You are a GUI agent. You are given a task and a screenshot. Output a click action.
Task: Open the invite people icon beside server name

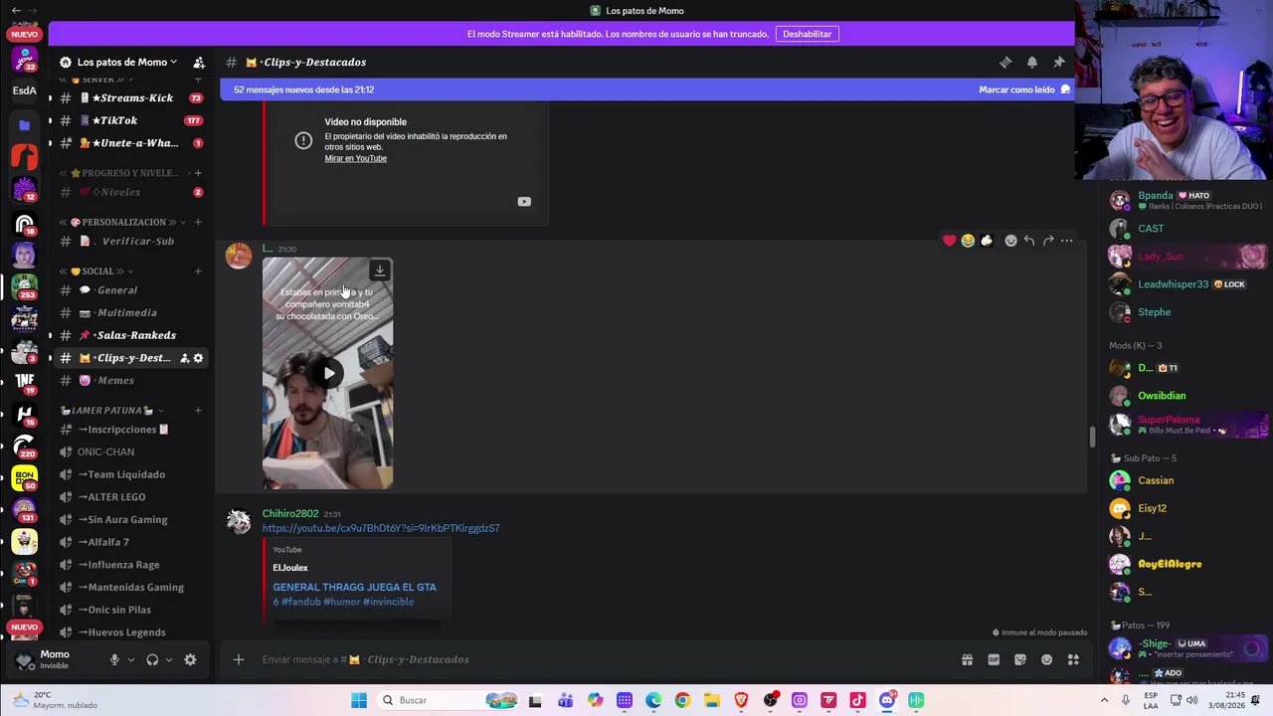(x=199, y=62)
